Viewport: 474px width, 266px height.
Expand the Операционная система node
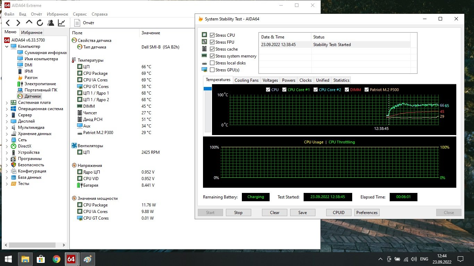click(x=7, y=109)
